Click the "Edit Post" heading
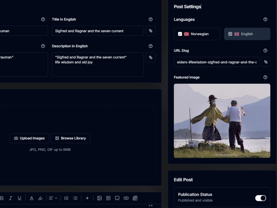The width and height of the screenshot is (277, 208). click(x=183, y=180)
